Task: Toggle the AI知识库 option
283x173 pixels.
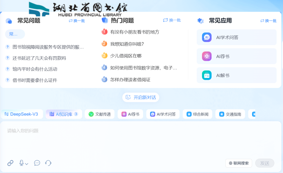Action: (63, 114)
